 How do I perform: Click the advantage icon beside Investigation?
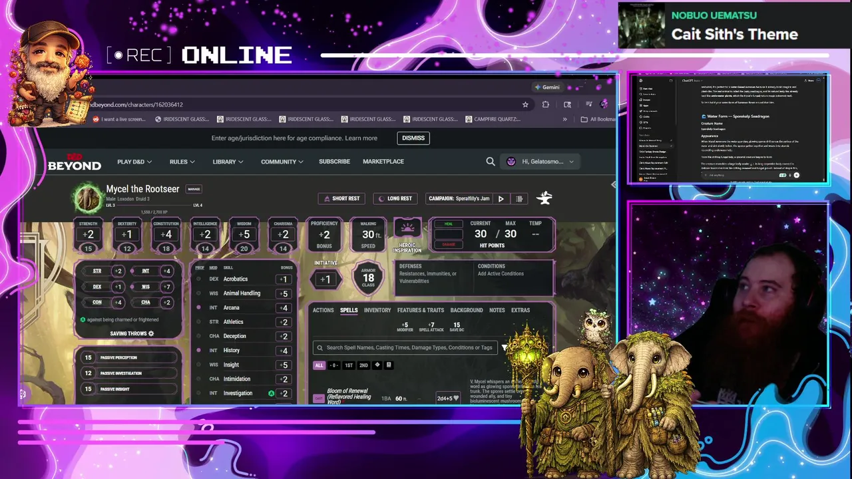[271, 393]
